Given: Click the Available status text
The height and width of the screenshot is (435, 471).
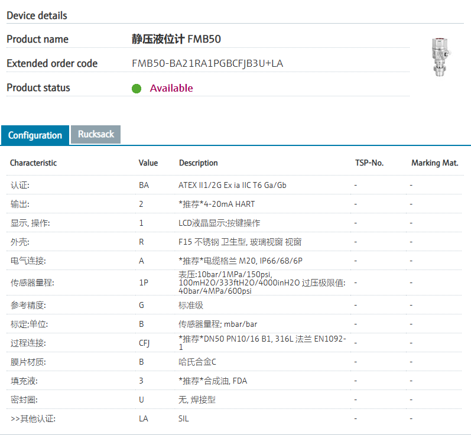Looking at the screenshot, I should [171, 89].
